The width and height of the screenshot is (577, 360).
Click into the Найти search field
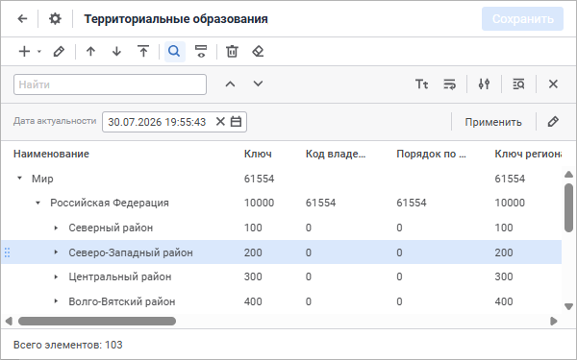click(x=110, y=84)
